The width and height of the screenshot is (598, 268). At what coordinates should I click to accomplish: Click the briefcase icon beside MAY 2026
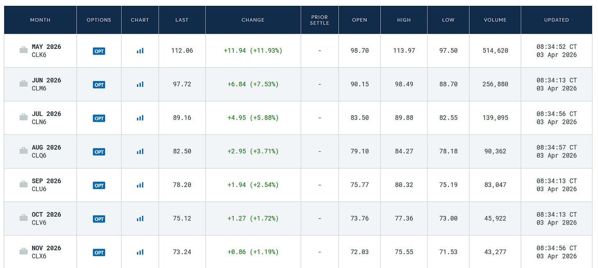[x=24, y=50]
